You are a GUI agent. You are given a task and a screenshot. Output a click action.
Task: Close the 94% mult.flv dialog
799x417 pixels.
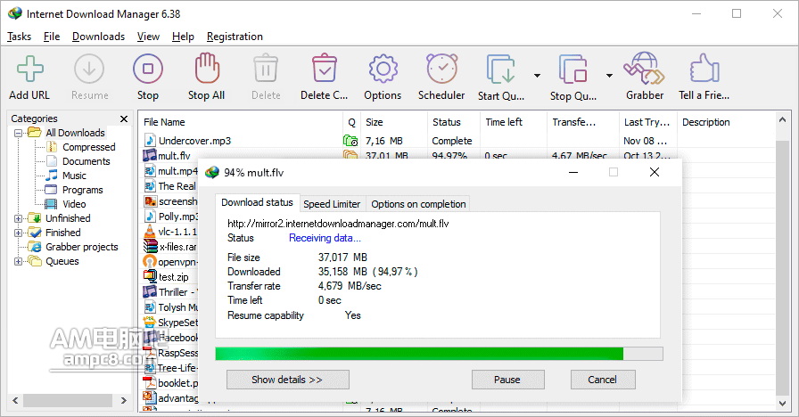tap(655, 172)
